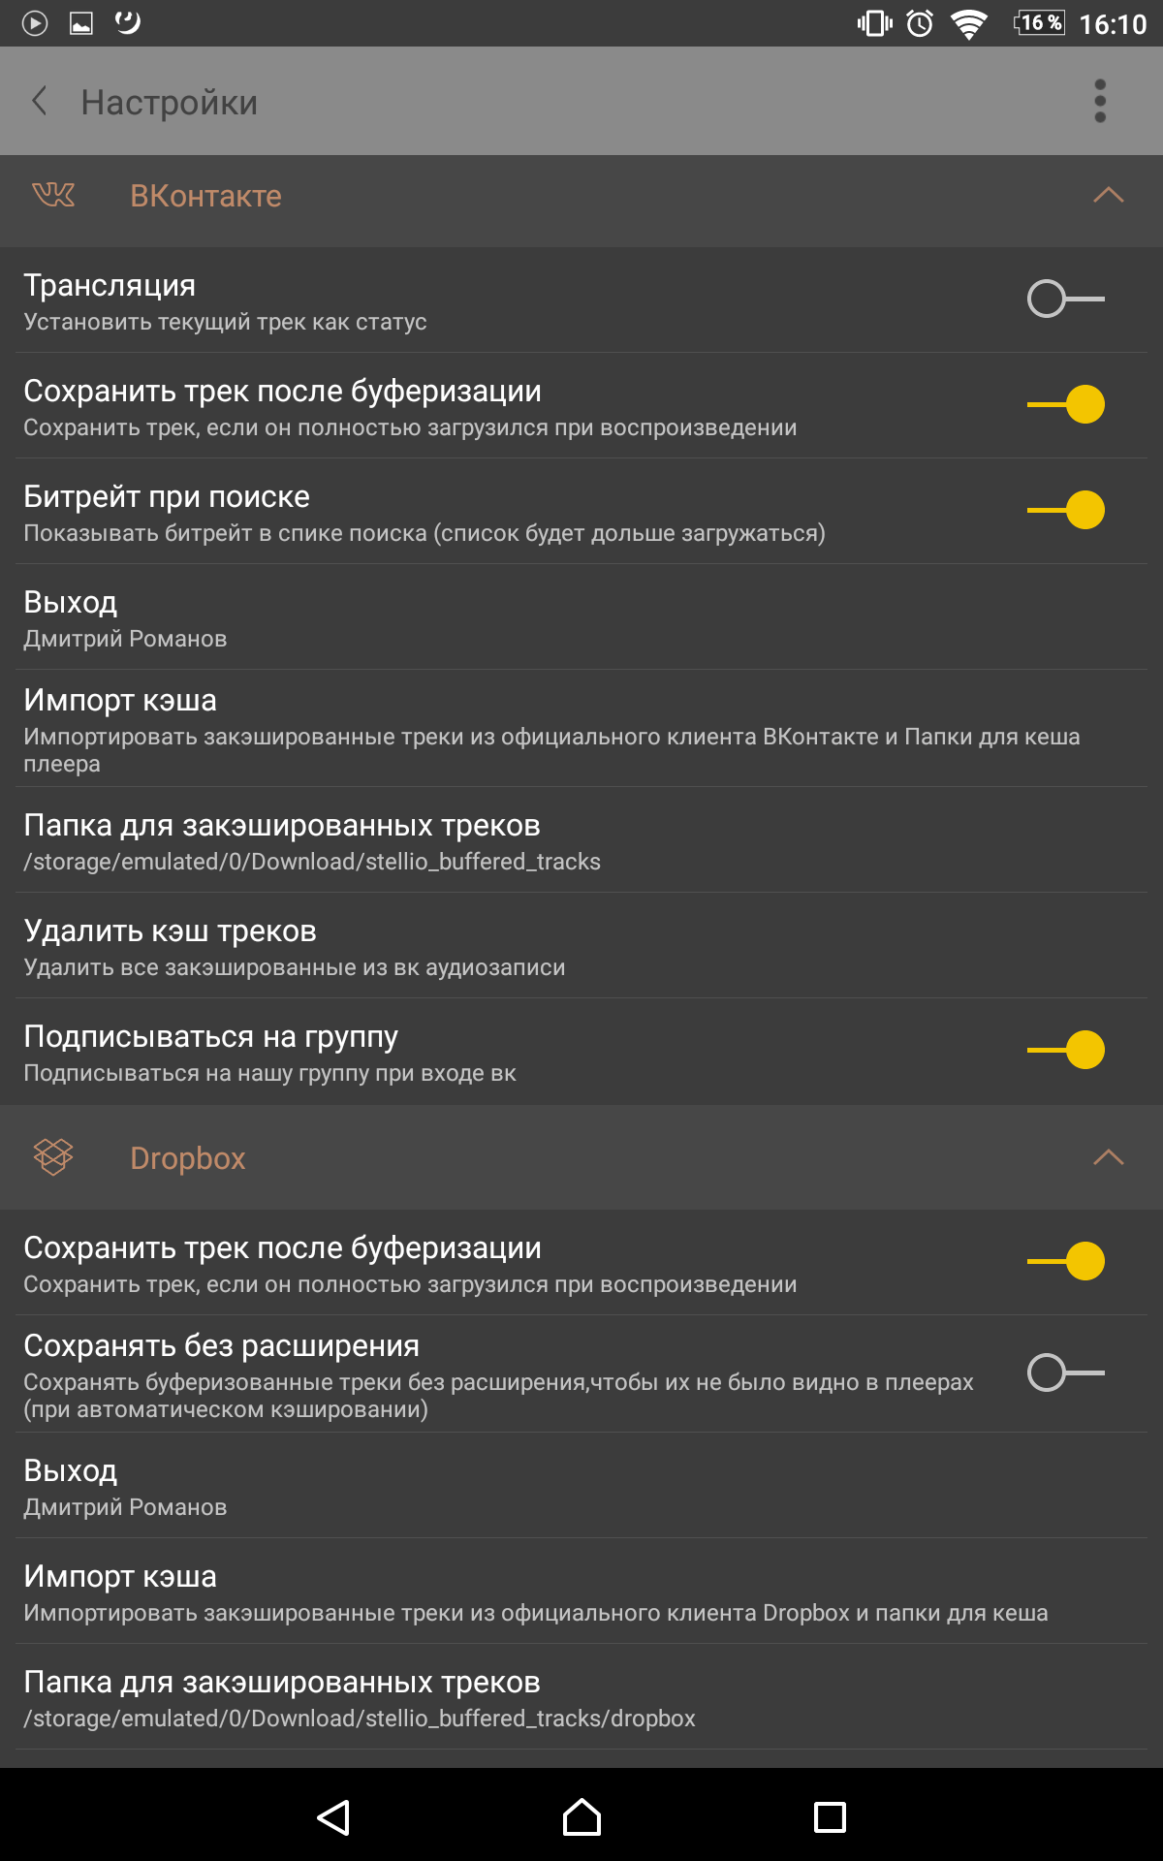Turn off Подписываться на группу switch
The image size is (1163, 1861).
tap(1065, 1050)
